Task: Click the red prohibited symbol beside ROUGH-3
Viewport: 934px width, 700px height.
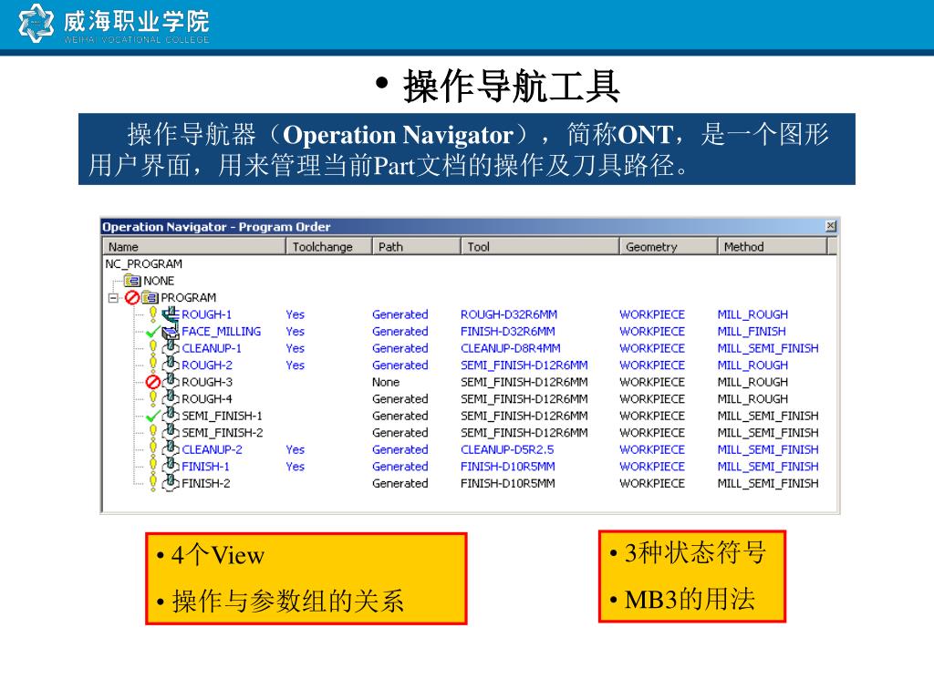Action: coord(153,382)
